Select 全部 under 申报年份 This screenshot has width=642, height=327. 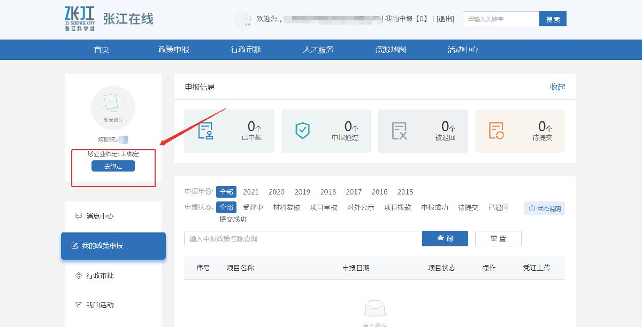pyautogui.click(x=226, y=192)
